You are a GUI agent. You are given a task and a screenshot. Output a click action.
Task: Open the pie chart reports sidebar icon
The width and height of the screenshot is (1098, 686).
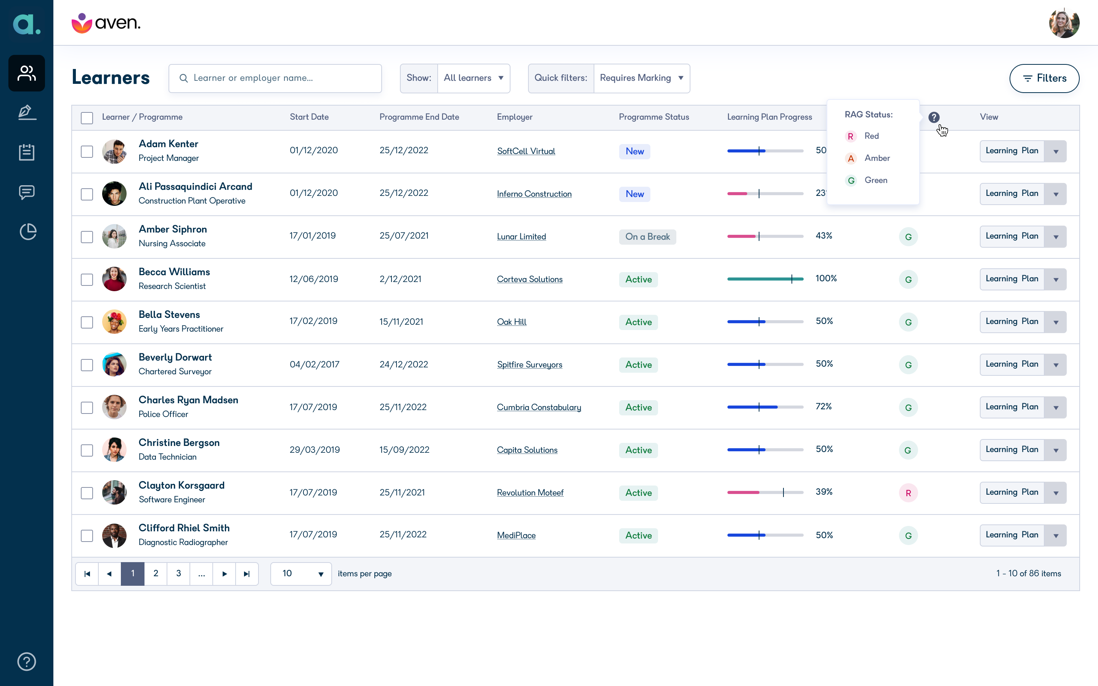(x=28, y=231)
